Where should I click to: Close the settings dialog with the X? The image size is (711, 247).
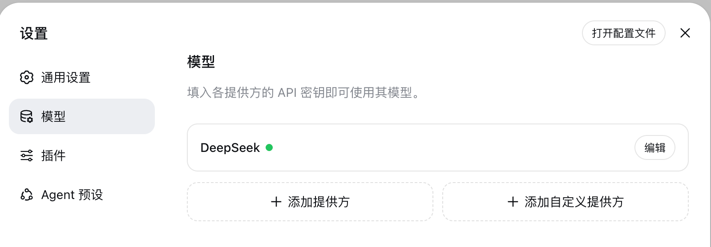pos(685,33)
